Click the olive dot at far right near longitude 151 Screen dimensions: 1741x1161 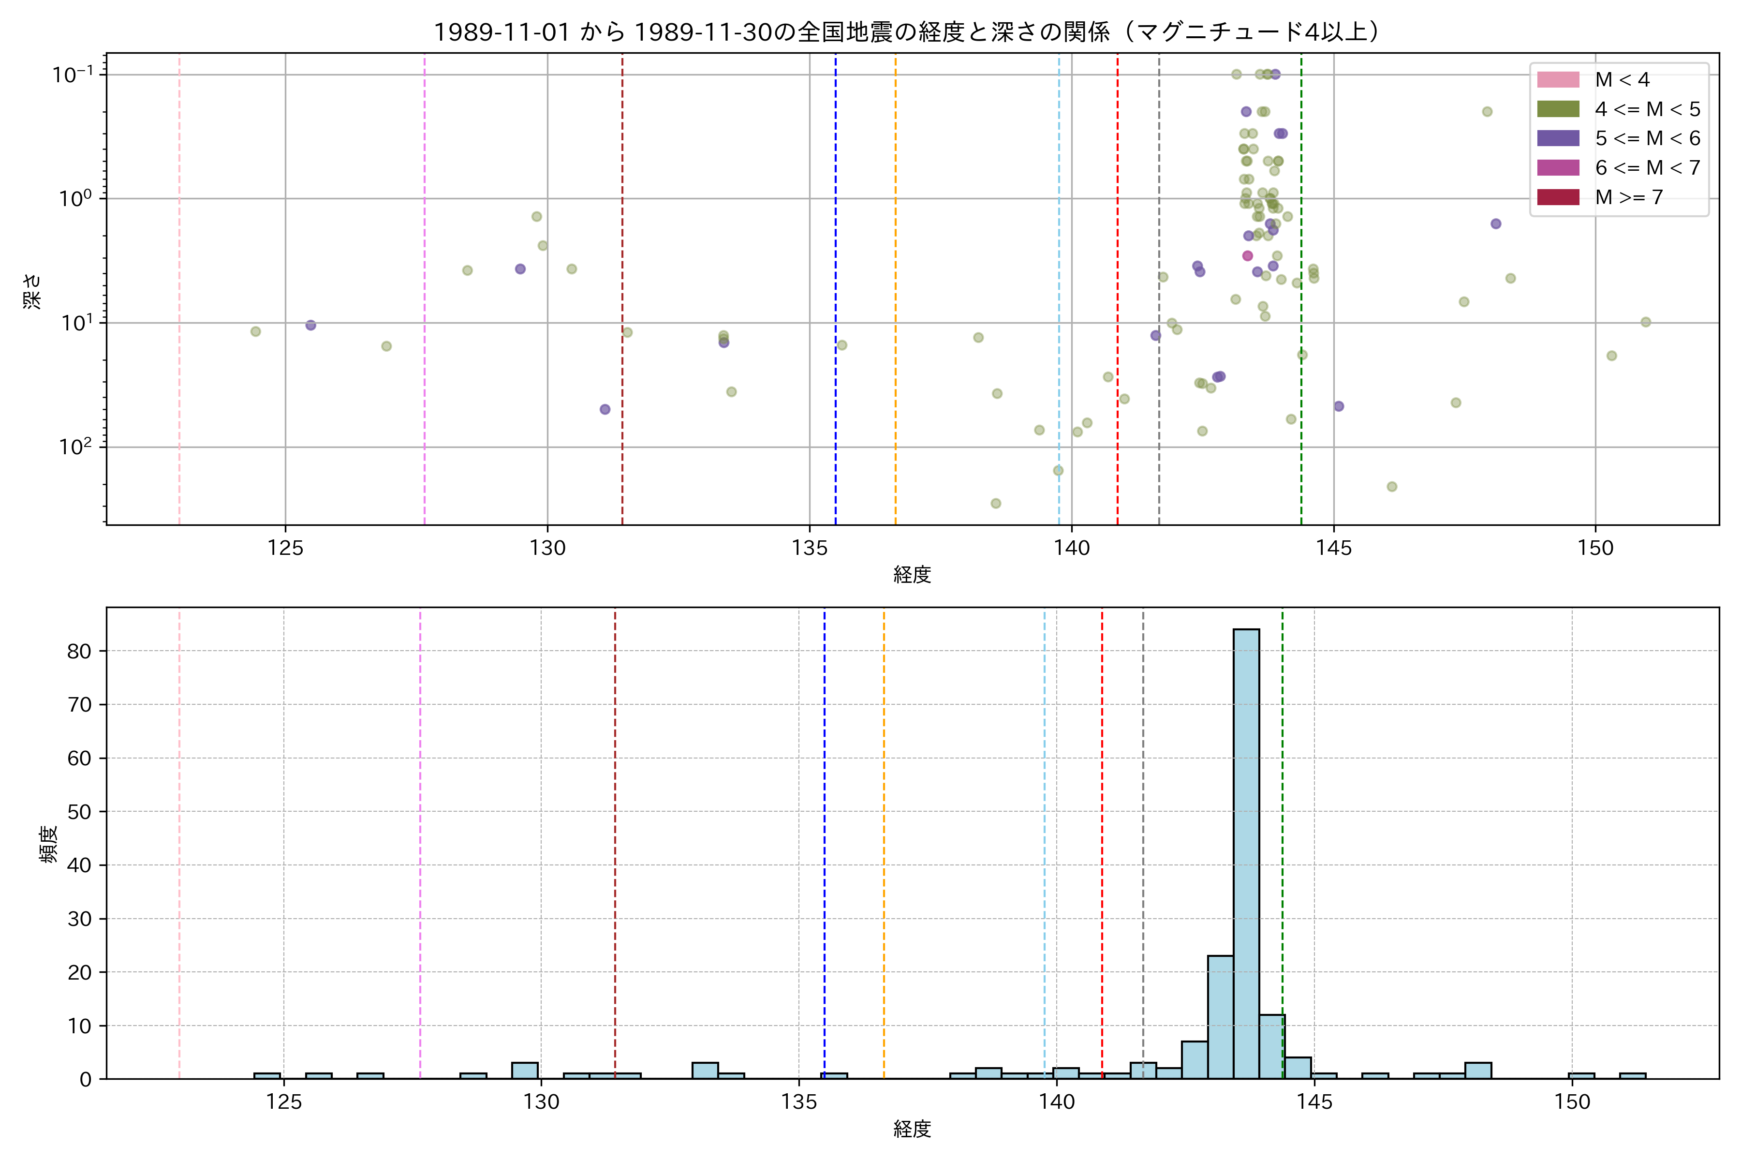pos(1646,322)
